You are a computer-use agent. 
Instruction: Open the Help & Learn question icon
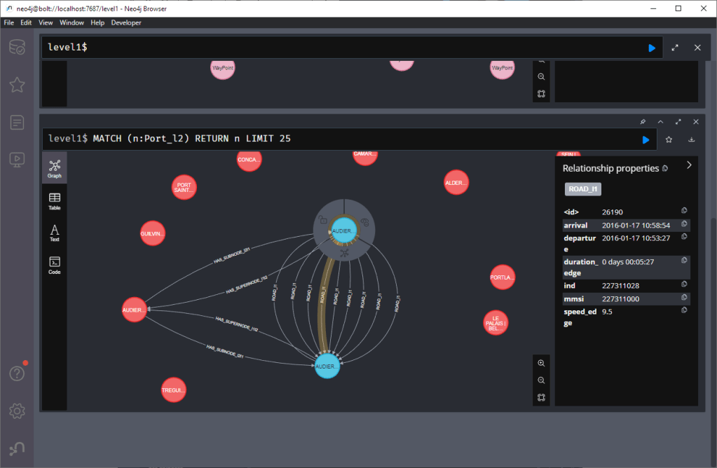(x=17, y=373)
